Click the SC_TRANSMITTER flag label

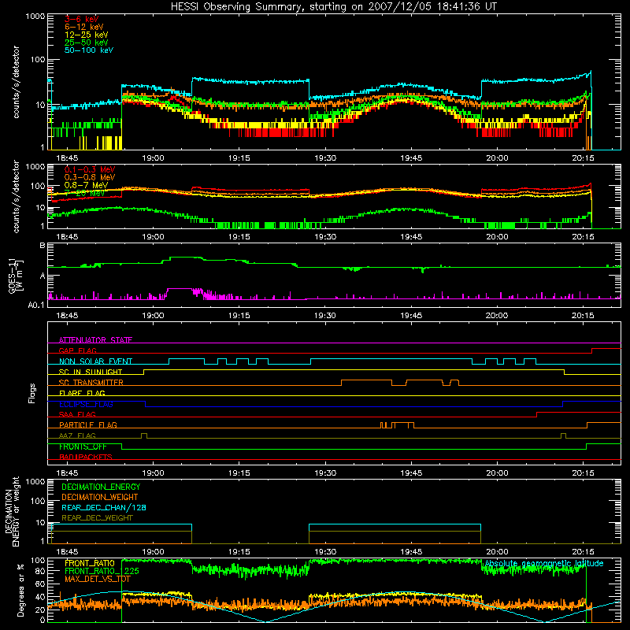pos(91,383)
